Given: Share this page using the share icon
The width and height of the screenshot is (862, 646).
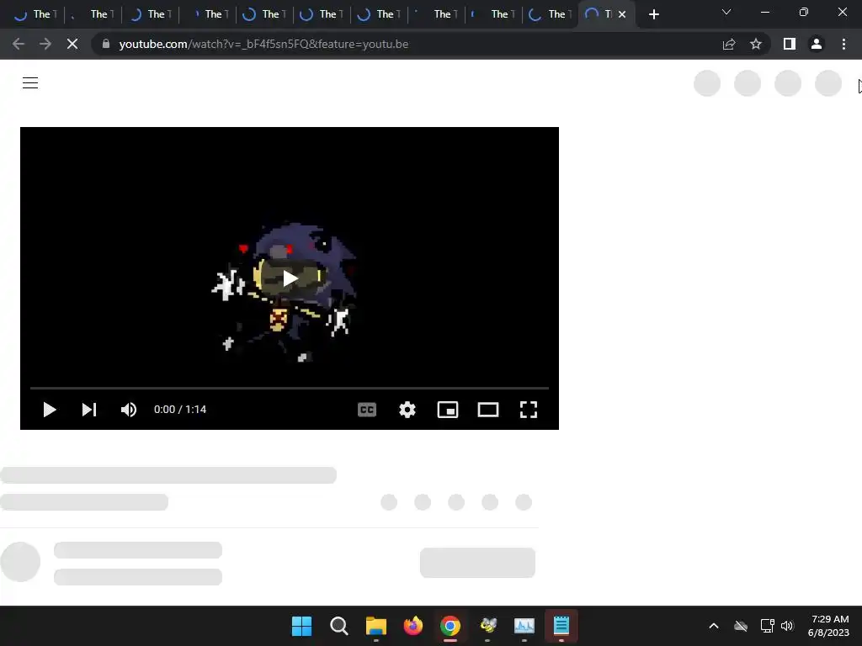Looking at the screenshot, I should (x=729, y=44).
